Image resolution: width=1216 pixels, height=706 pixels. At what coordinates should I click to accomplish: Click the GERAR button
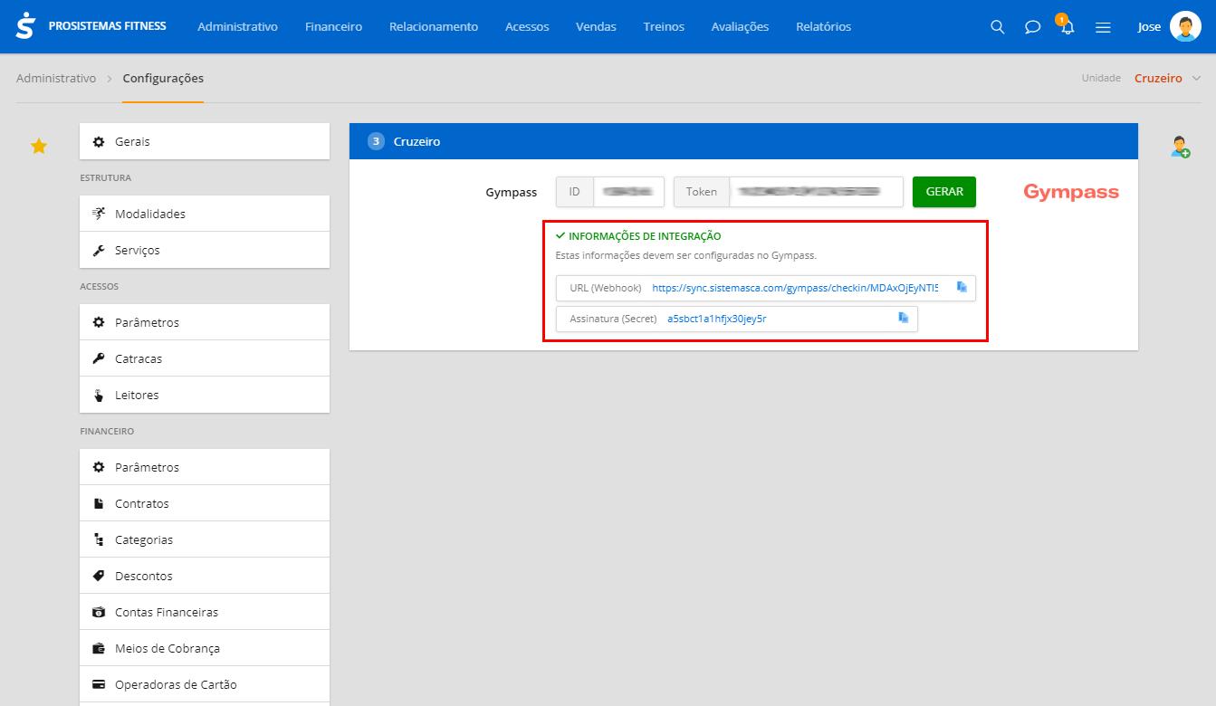point(944,192)
